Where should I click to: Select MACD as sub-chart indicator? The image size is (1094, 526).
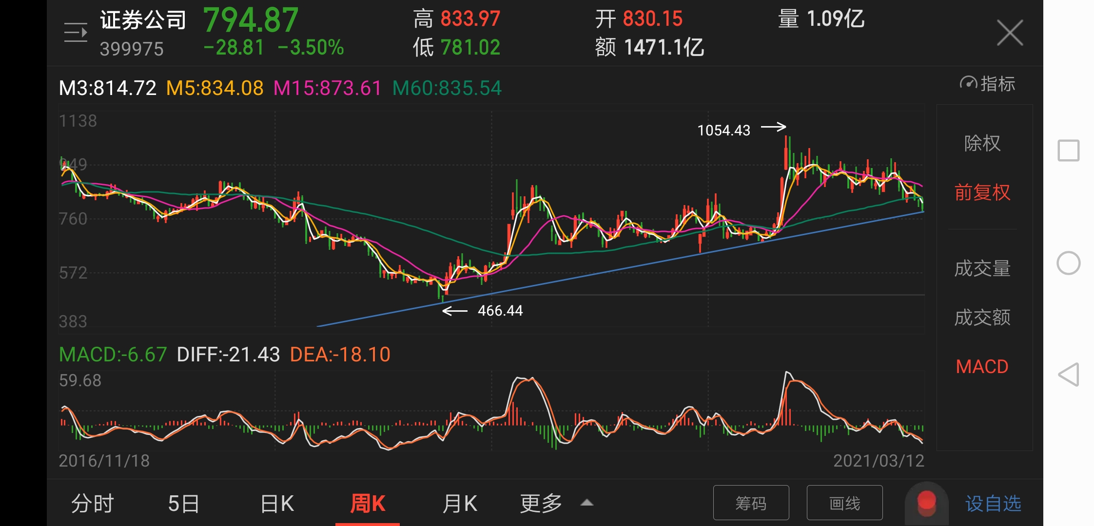tap(982, 366)
